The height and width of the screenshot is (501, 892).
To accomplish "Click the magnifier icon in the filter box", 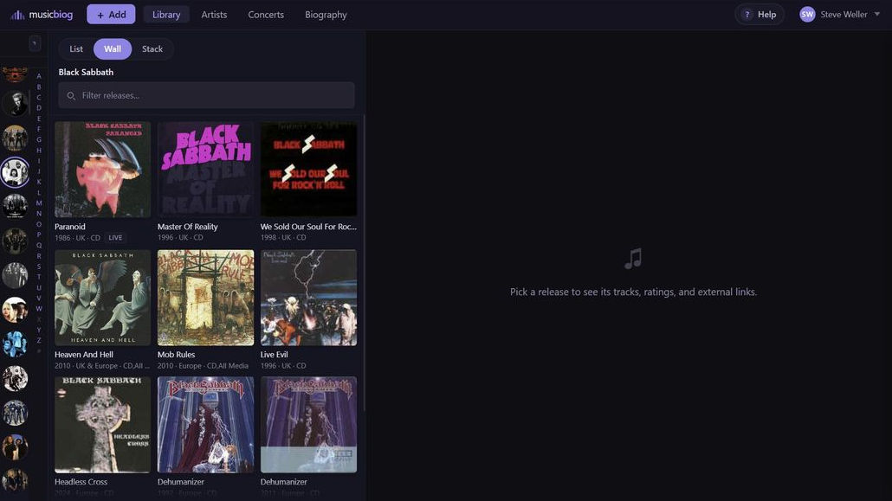I will [71, 95].
